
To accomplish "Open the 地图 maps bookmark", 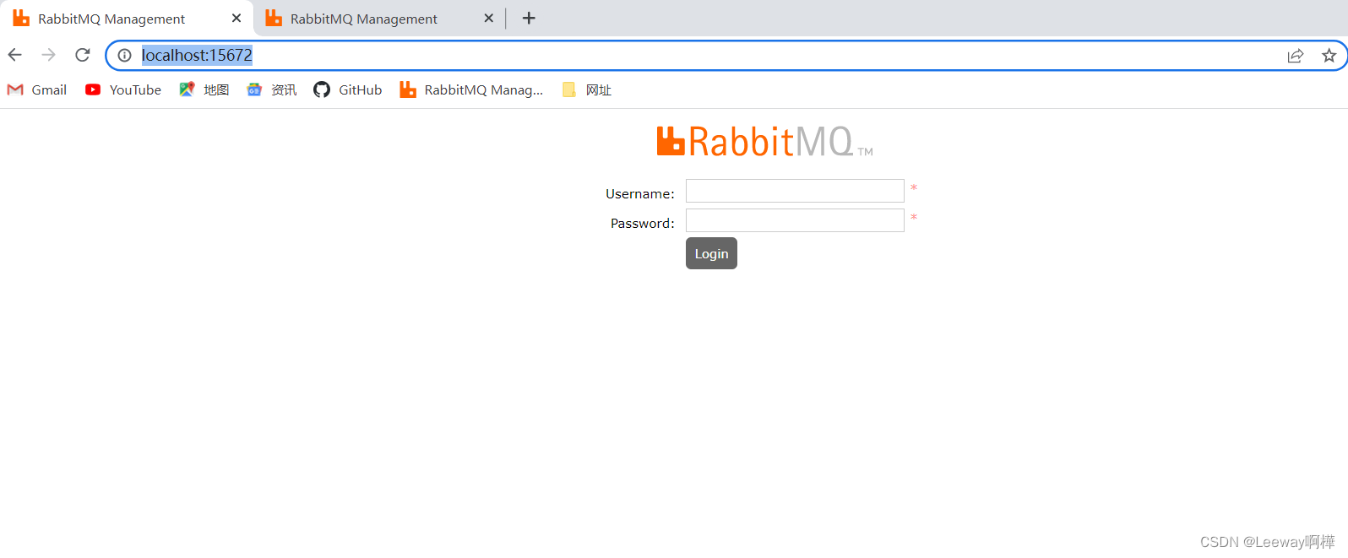I will coord(204,89).
